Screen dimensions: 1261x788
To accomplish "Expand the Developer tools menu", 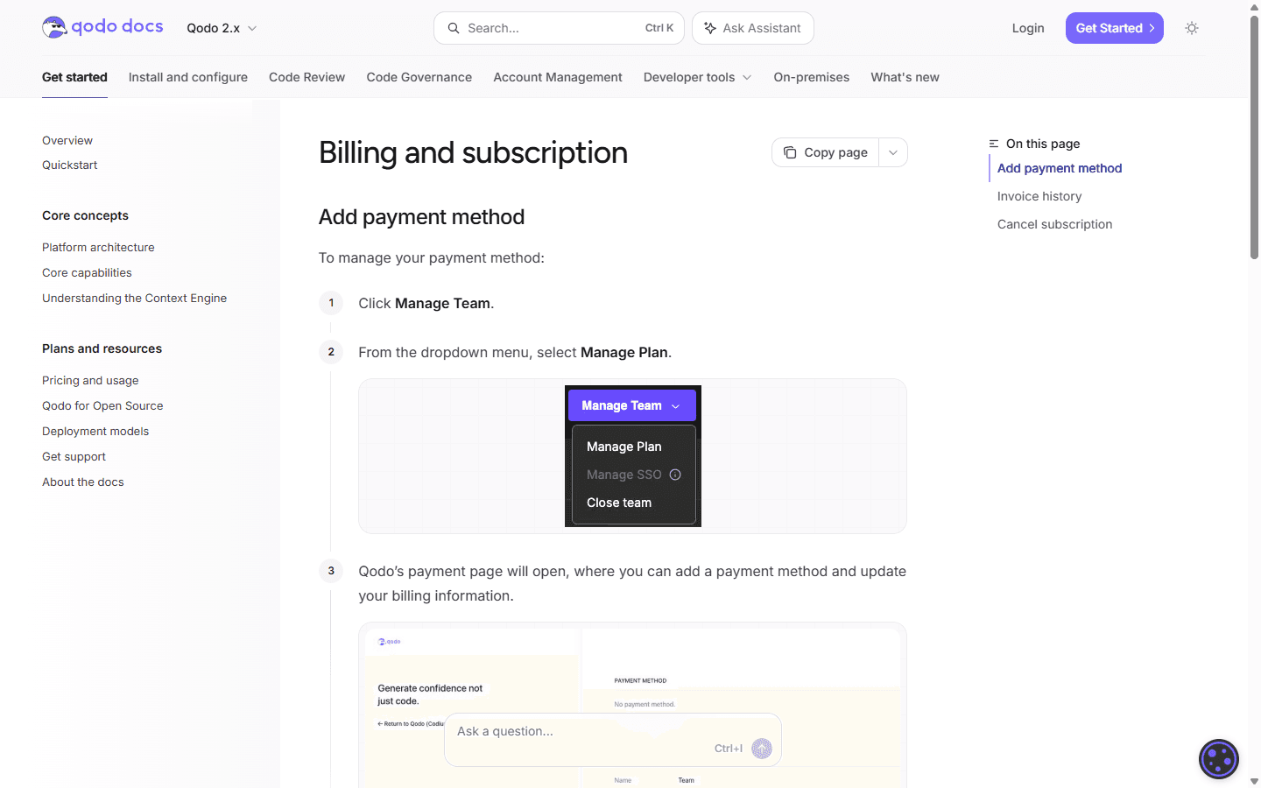I will [698, 77].
